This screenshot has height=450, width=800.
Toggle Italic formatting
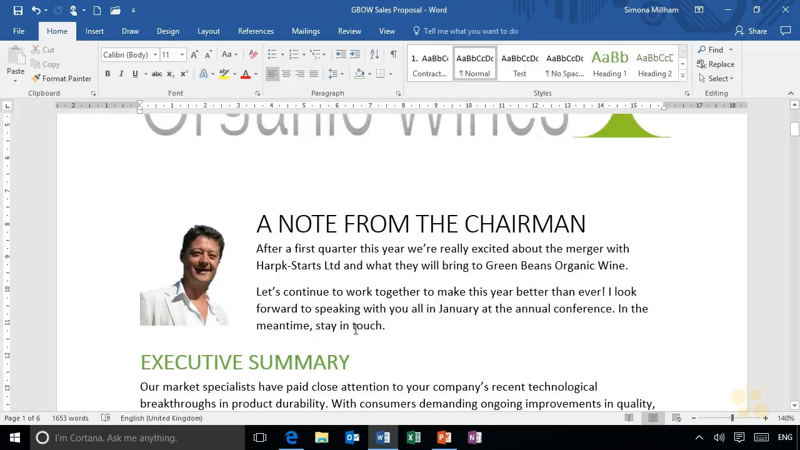click(121, 74)
